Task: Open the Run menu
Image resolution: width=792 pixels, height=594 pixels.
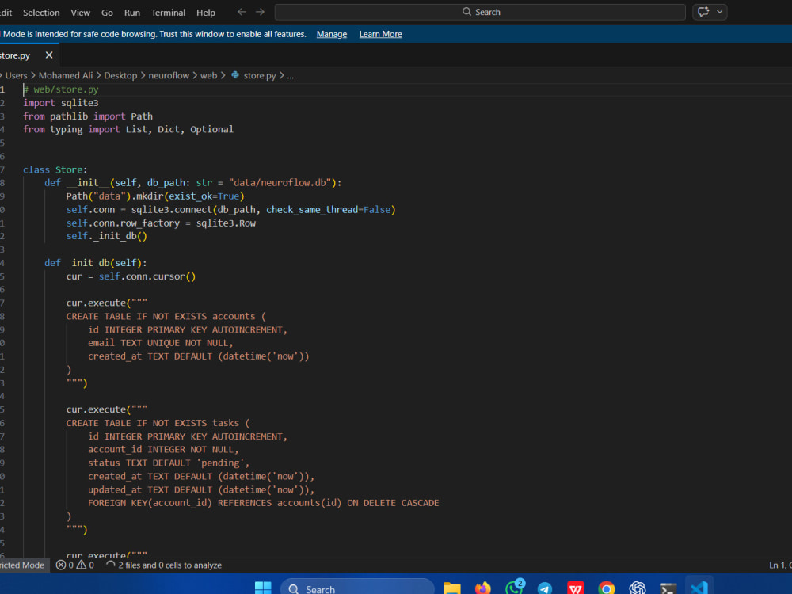Action: (132, 13)
